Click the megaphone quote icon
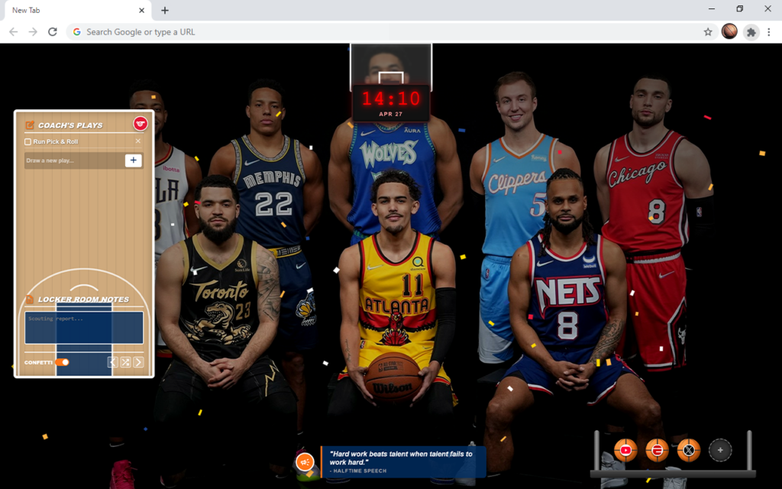Image resolution: width=782 pixels, height=489 pixels. 305,462
